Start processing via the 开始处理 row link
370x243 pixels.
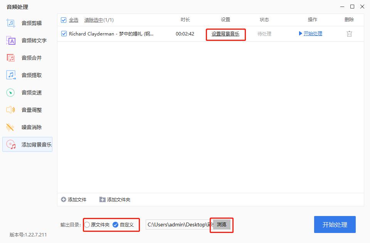(313, 34)
